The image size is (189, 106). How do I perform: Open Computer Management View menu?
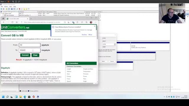(11, 6)
